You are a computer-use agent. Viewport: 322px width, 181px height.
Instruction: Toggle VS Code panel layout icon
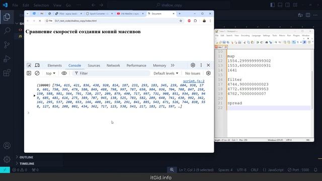pyautogui.click(x=280, y=5)
